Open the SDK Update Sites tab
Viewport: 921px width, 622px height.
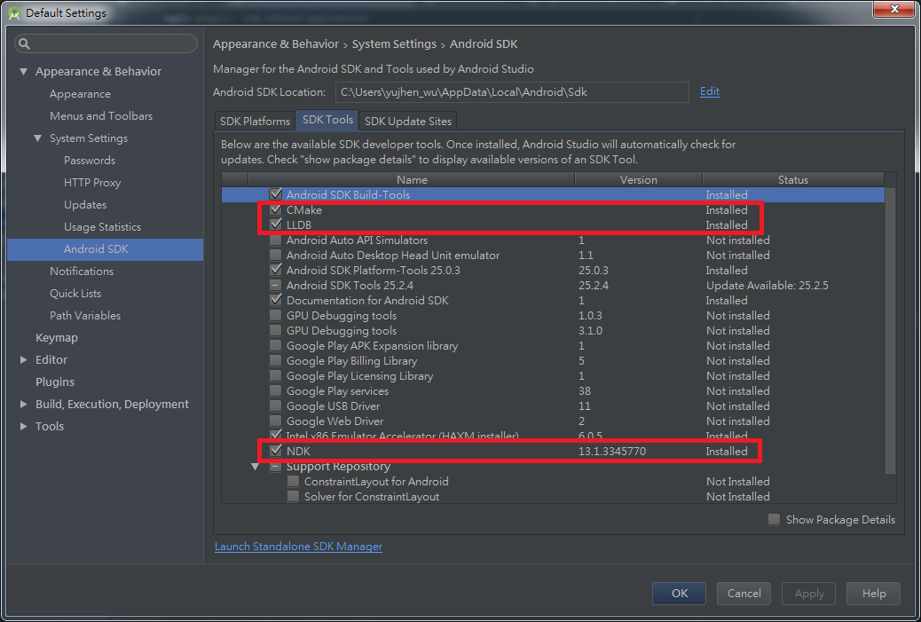(407, 121)
